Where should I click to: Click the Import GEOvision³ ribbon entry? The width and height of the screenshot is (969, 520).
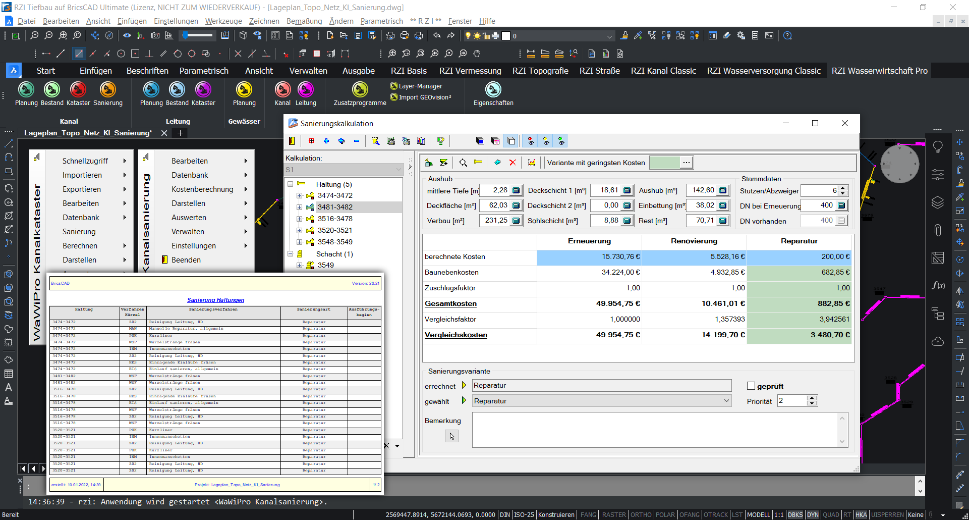pos(421,97)
